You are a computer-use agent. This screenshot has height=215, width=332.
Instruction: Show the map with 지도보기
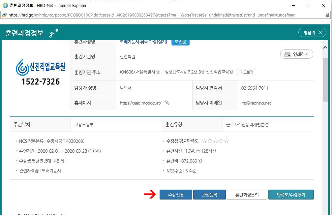pos(246,72)
